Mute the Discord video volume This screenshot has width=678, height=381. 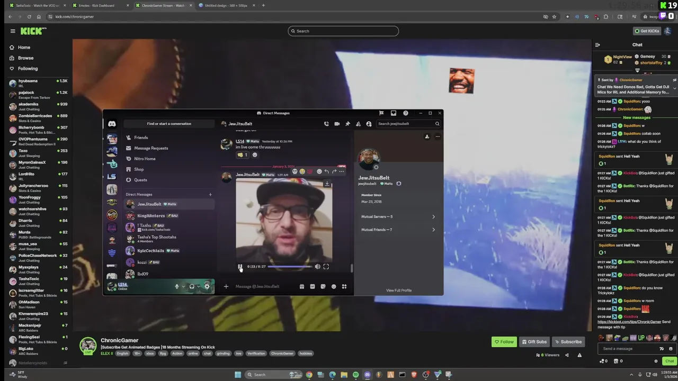click(x=317, y=267)
